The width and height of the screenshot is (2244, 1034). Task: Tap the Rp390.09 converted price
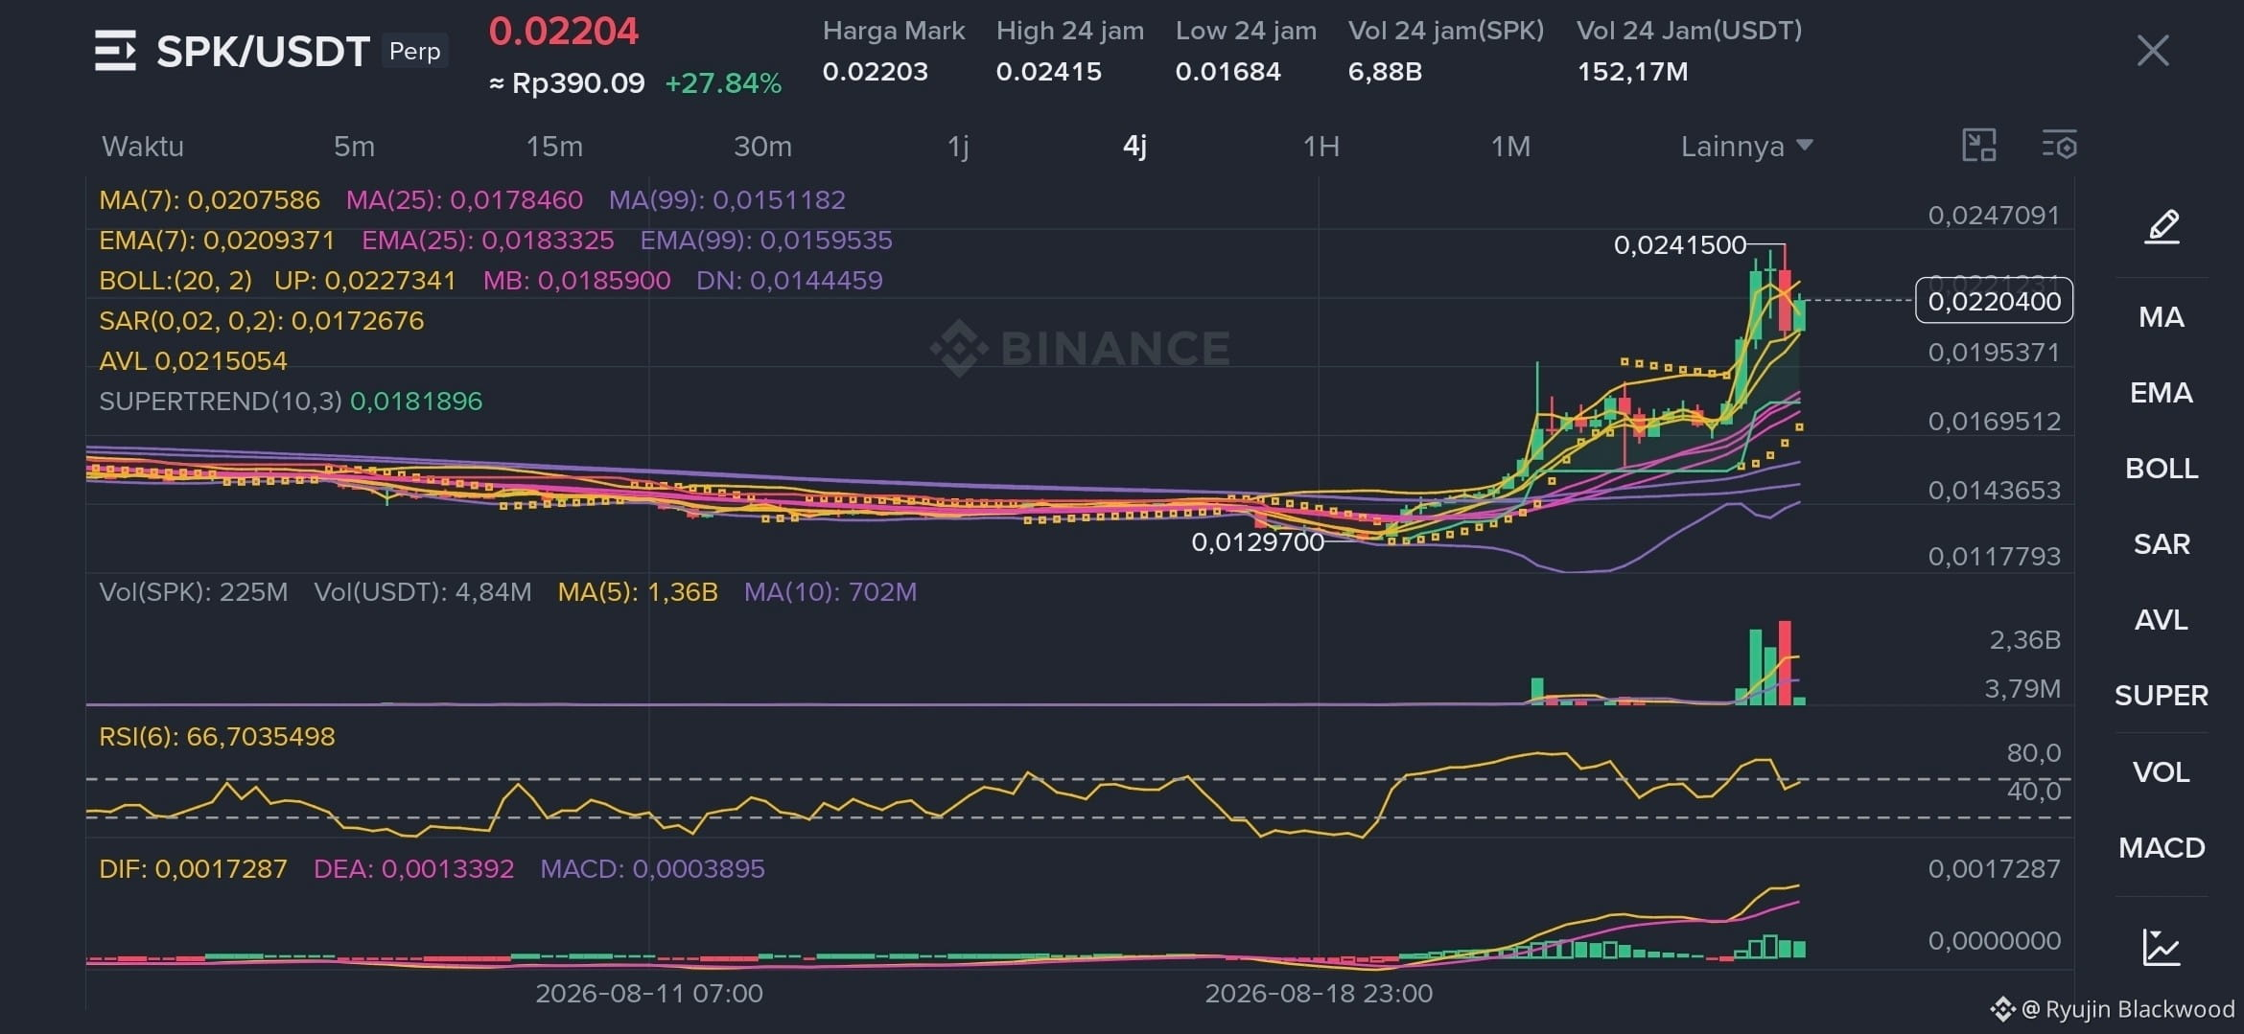567,83
